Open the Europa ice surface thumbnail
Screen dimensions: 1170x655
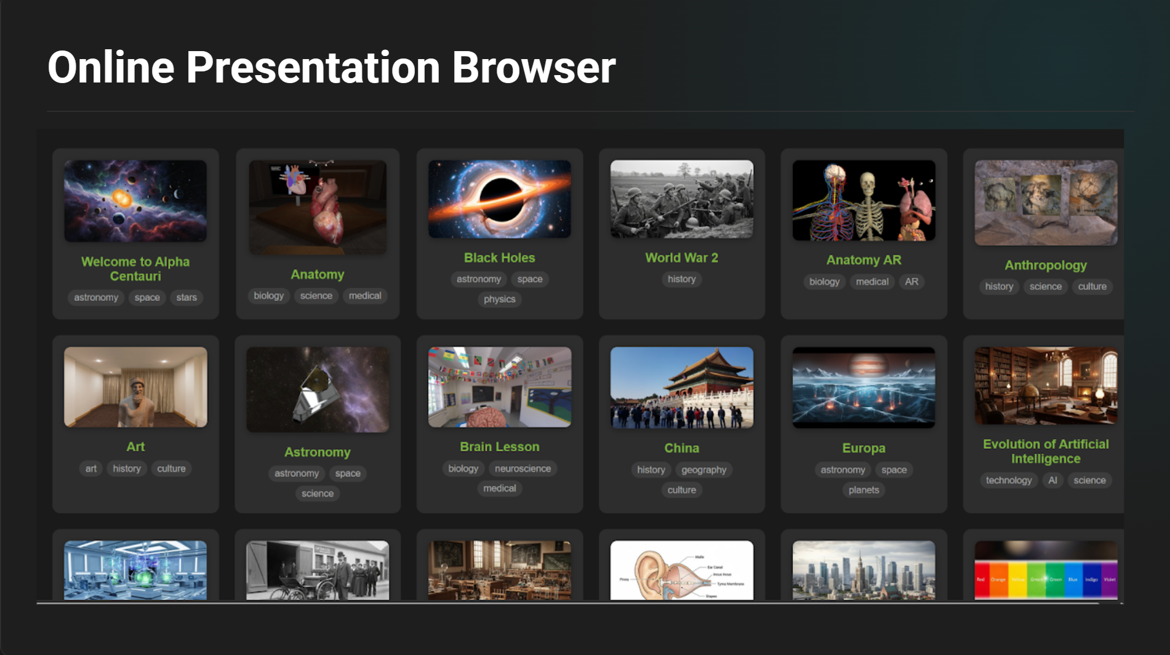[x=864, y=387]
